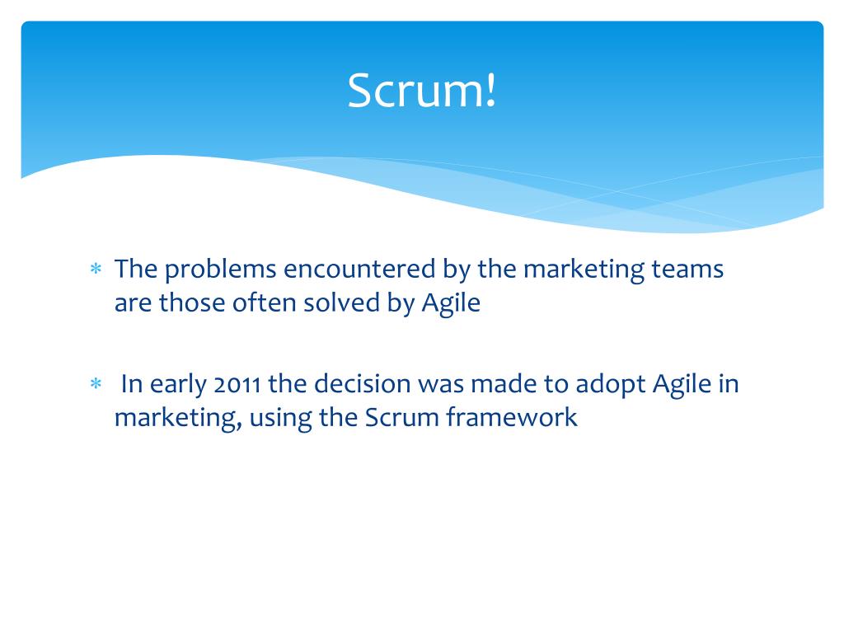This screenshot has height=633, width=844.
Task: Click "marketing teams" in the first bullet
Action: coord(623,270)
